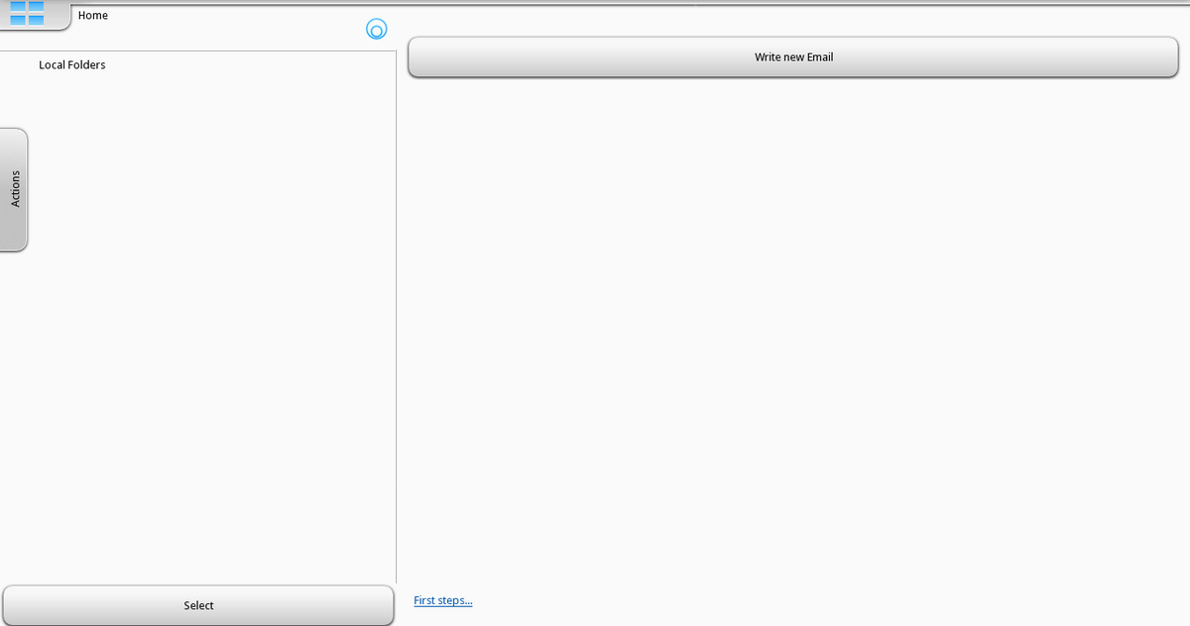The width and height of the screenshot is (1190, 626).
Task: Expand the vertical Actions panel handle
Action: (14, 189)
